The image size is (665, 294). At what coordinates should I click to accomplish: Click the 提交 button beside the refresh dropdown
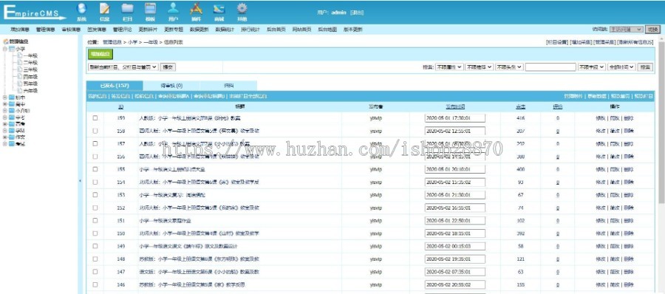pos(168,67)
